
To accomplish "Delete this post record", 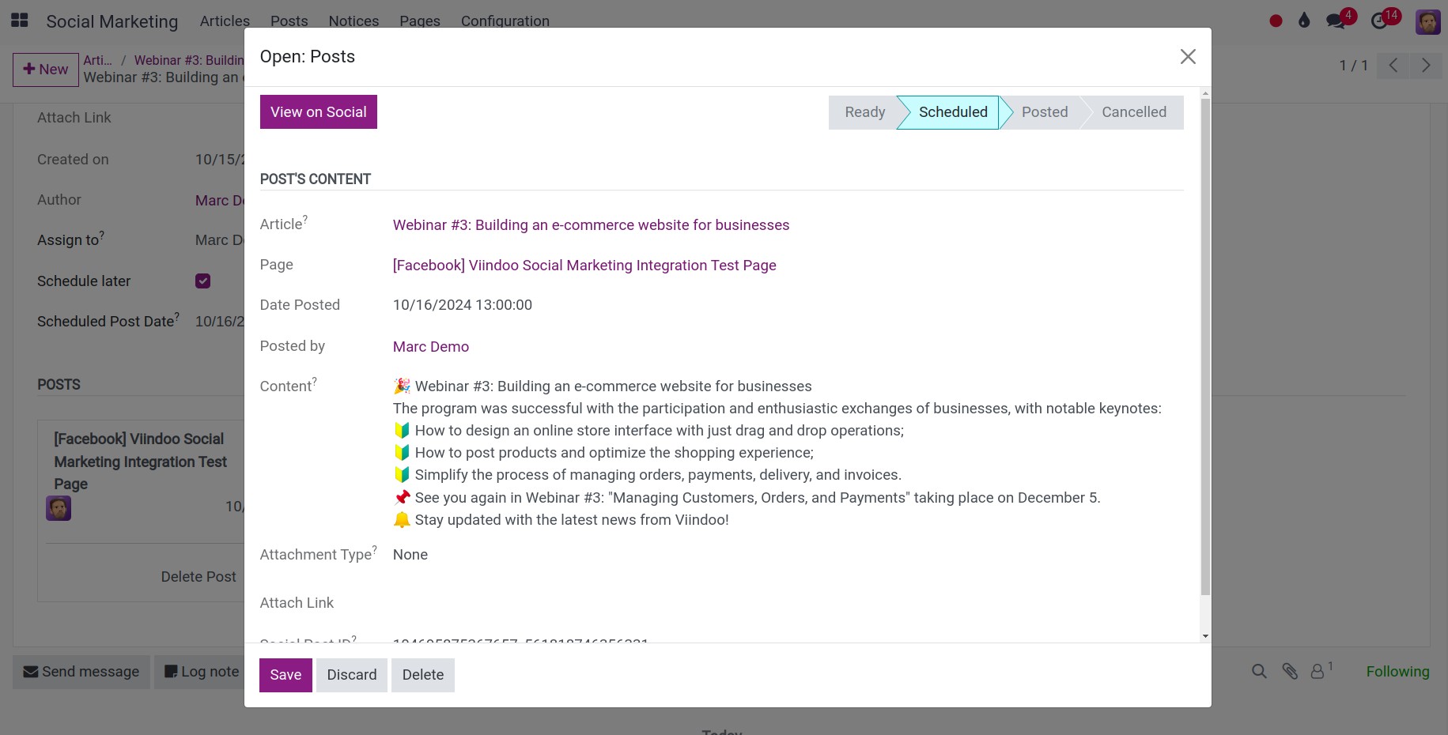I will (423, 675).
